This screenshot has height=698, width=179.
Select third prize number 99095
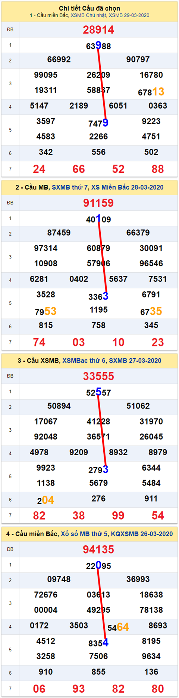pyautogui.click(x=46, y=75)
